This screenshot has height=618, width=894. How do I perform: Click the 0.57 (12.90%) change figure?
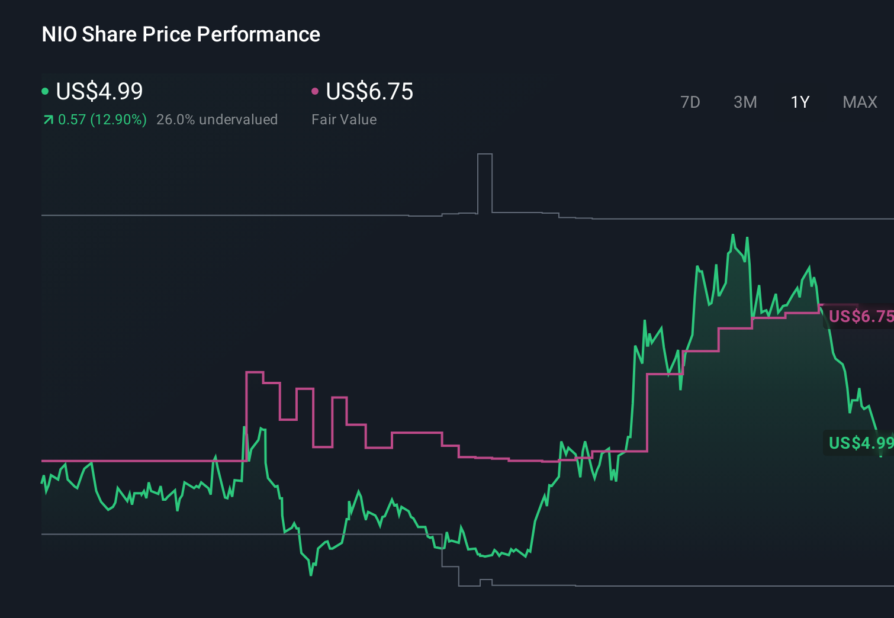point(102,119)
